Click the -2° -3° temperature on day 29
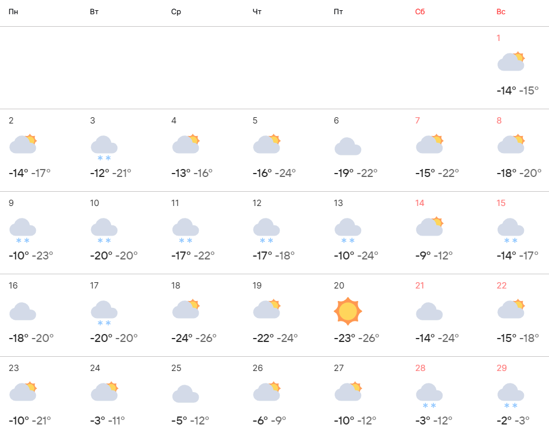The image size is (549, 437). coord(513,420)
